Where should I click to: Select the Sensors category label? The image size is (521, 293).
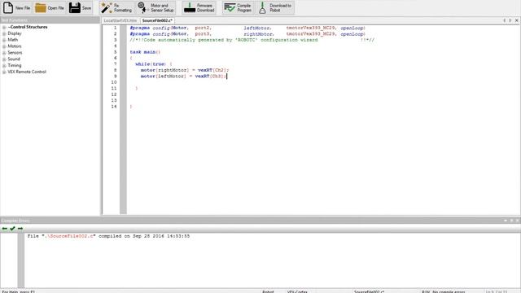click(x=15, y=52)
